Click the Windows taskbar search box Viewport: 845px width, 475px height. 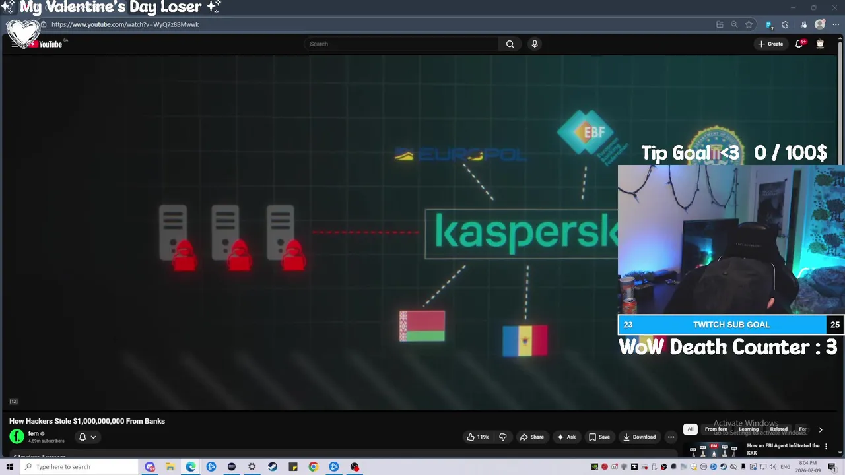[x=79, y=467]
